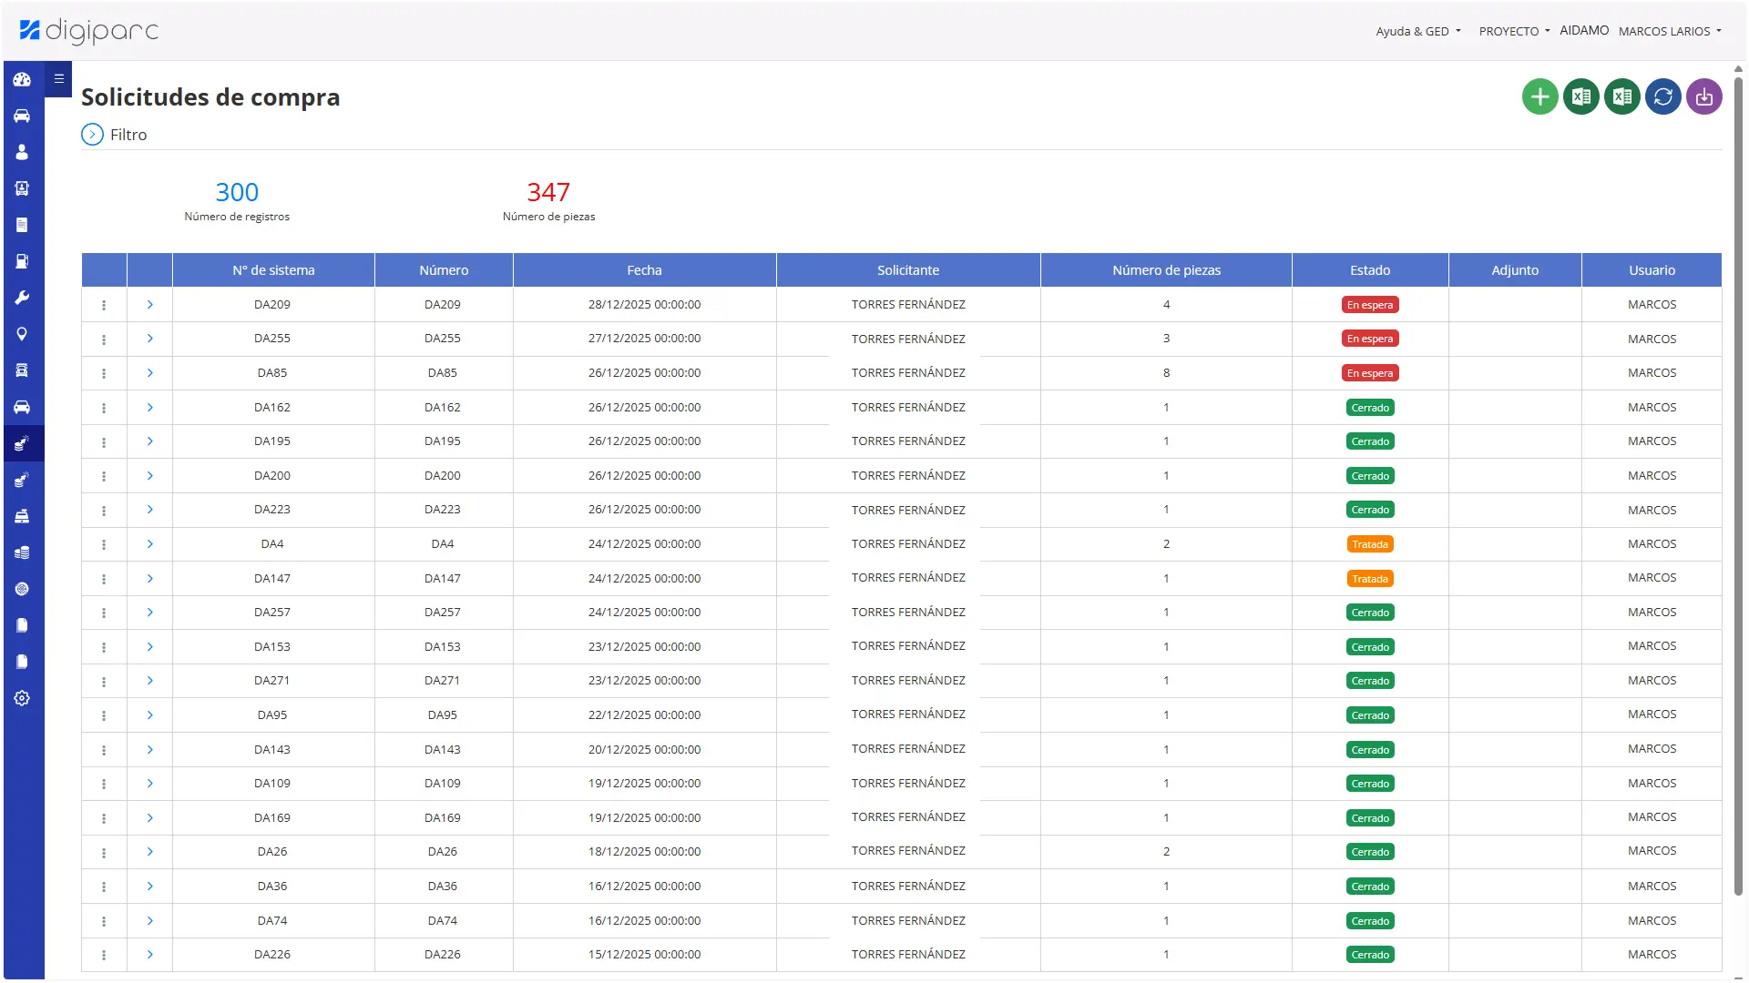Toggle the hamburger sidebar menu button
Image resolution: width=1749 pixels, height=983 pixels.
[58, 79]
